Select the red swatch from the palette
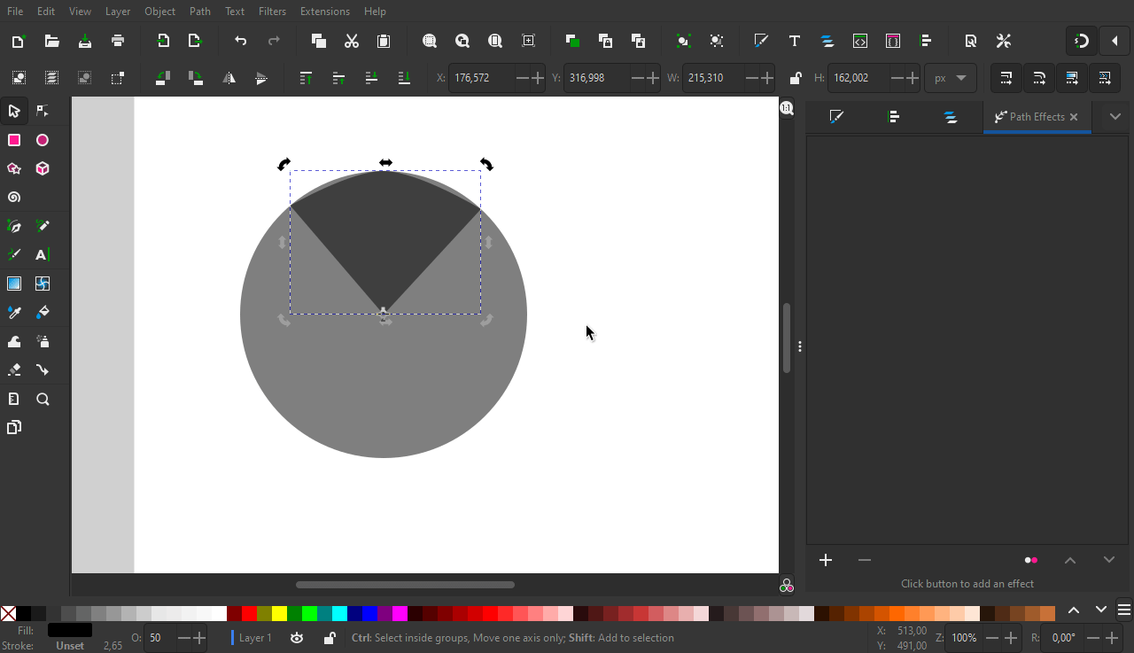 249,612
